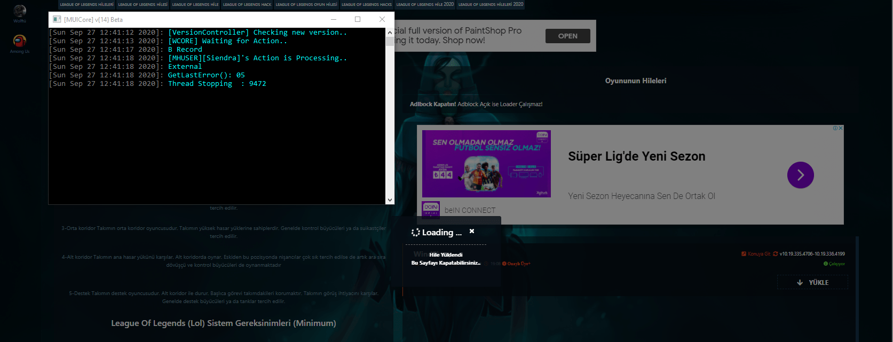893x342 pixels.
Task: Click the green Çalışıyor status icon
Action: tap(825, 264)
